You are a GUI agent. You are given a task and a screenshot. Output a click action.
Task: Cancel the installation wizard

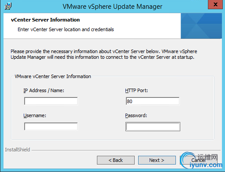pos(198,160)
